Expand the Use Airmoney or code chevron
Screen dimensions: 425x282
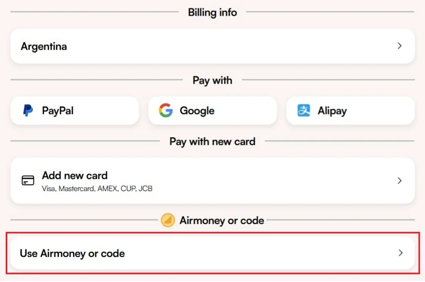tap(400, 253)
